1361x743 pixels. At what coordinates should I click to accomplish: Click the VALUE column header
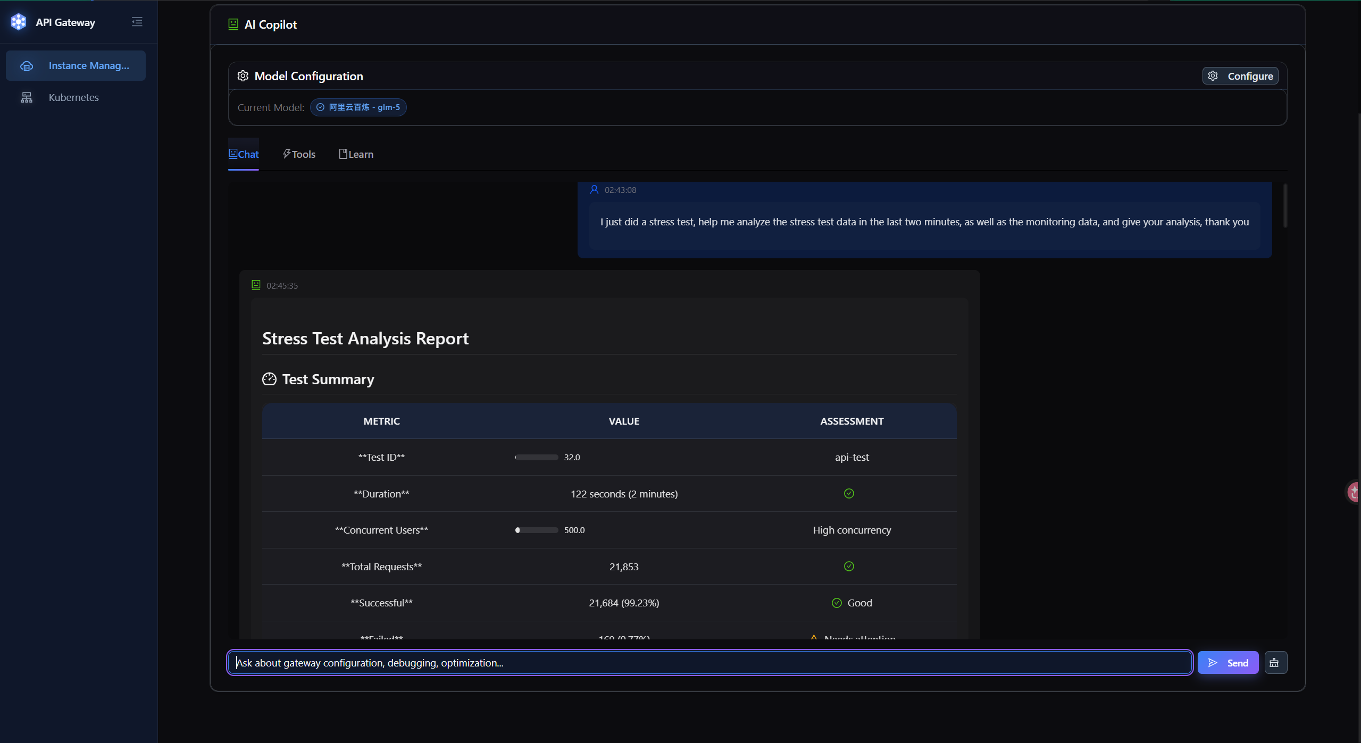tap(624, 421)
